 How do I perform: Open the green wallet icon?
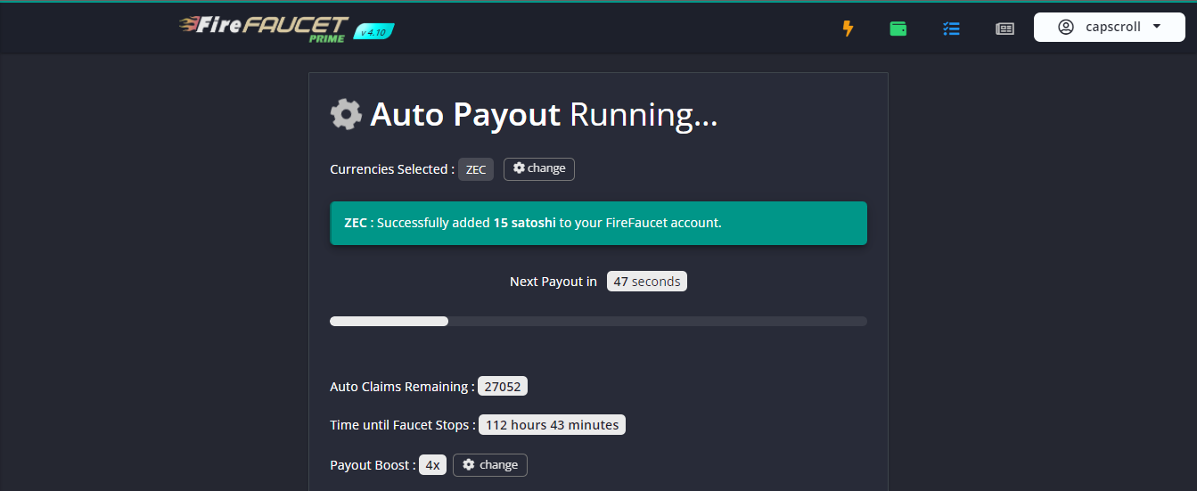[x=898, y=29]
